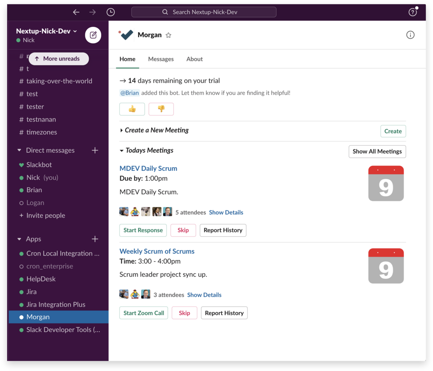Image resolution: width=433 pixels, height=371 pixels.
Task: Collapse the Direct messages section
Action: [19, 150]
